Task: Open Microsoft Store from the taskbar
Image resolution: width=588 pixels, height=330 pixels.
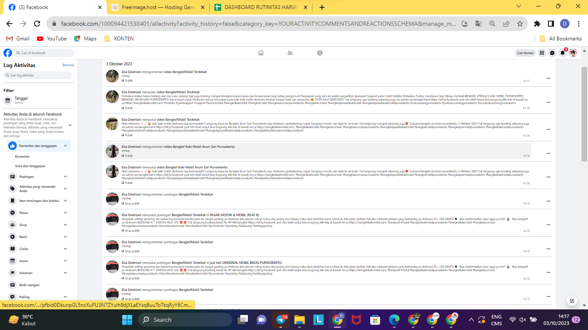Action: pyautogui.click(x=375, y=320)
